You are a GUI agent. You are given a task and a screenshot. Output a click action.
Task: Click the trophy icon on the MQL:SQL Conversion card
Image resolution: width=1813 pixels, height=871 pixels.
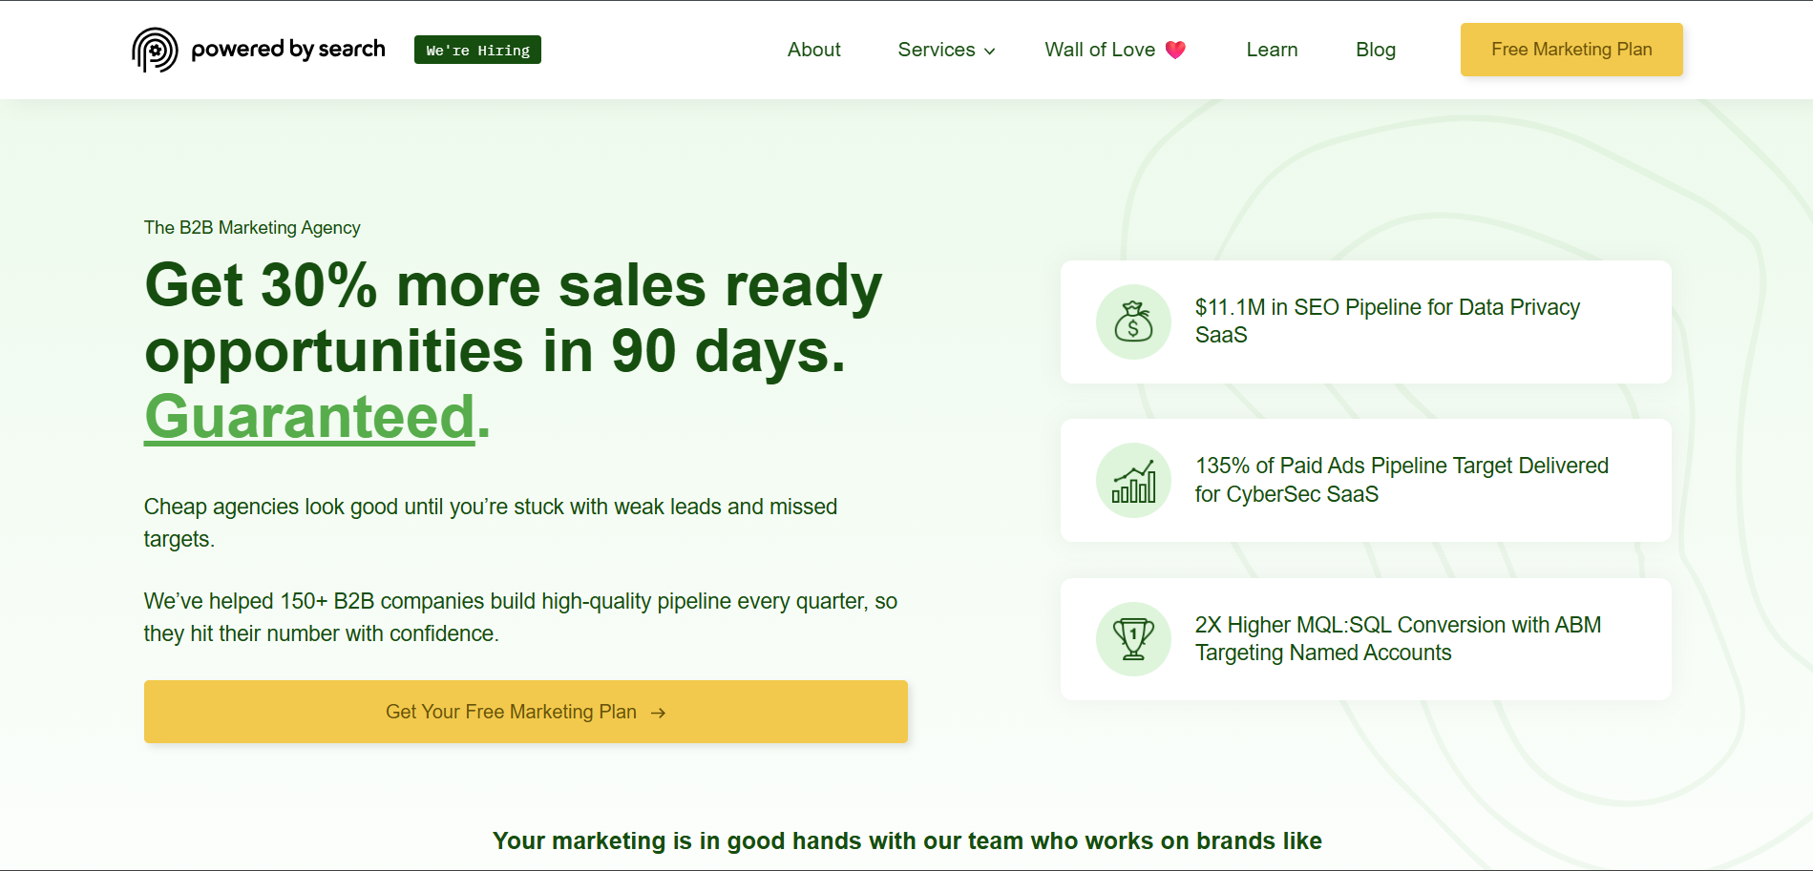pyautogui.click(x=1133, y=639)
